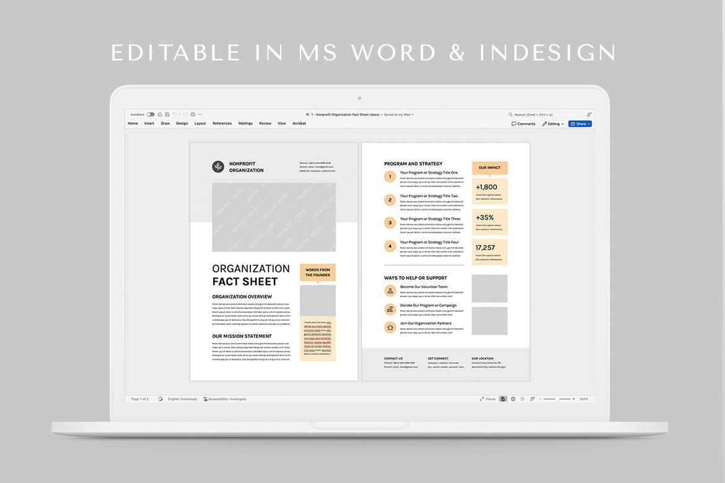Toggle the AutoSave switch

pos(151,115)
